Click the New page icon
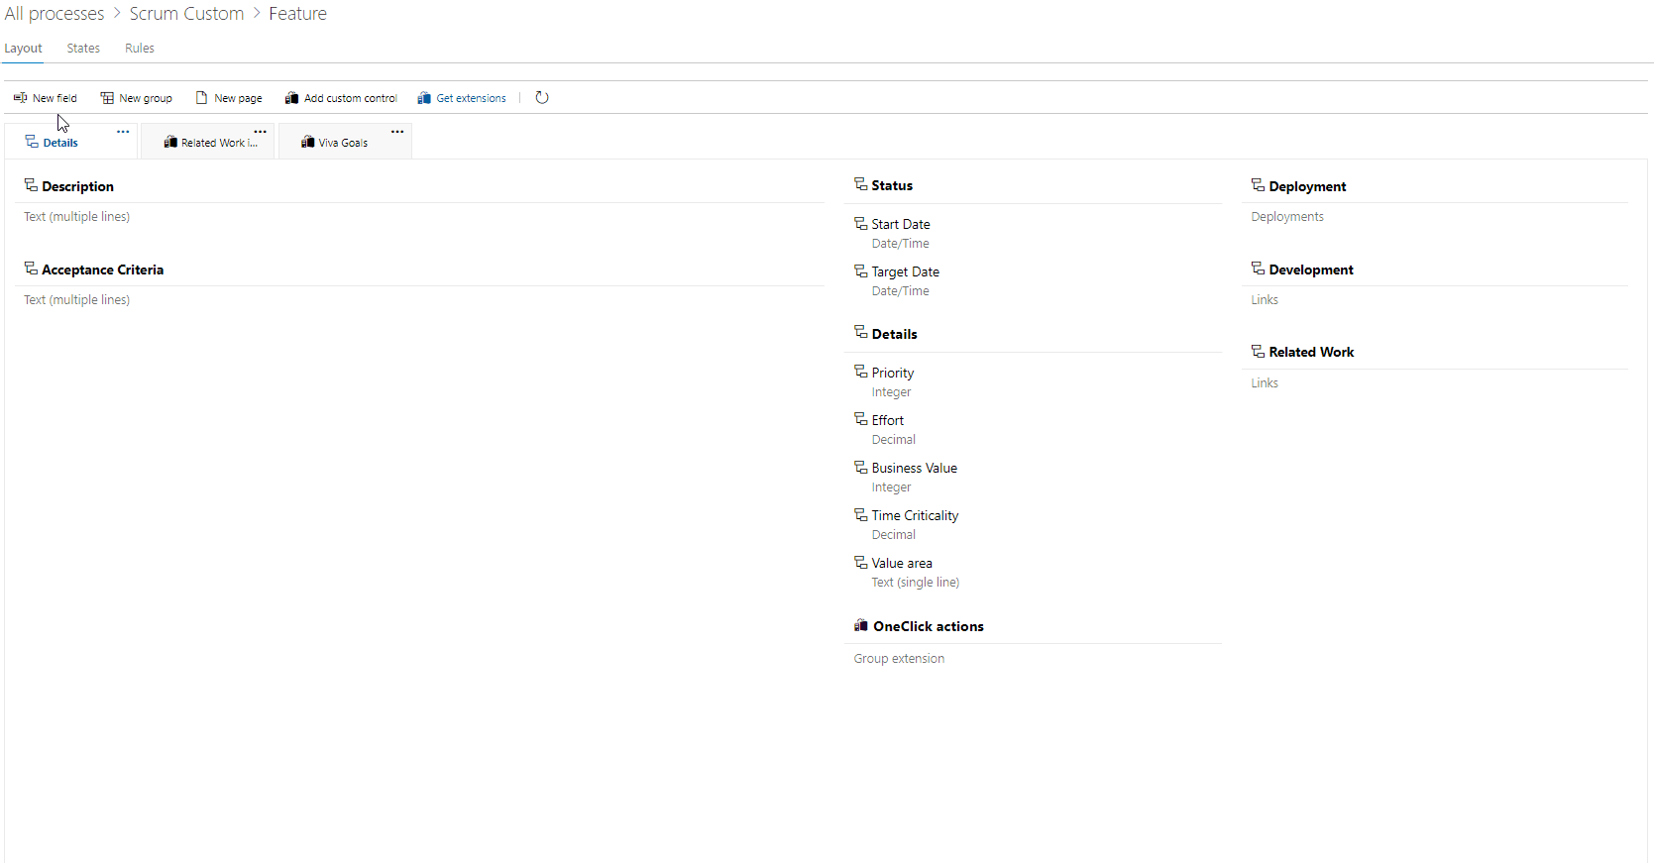The width and height of the screenshot is (1654, 863). (x=201, y=98)
